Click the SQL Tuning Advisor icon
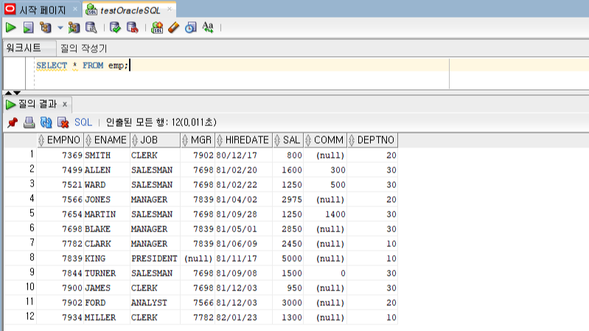Screen dimensions: 589x331 click(x=91, y=27)
